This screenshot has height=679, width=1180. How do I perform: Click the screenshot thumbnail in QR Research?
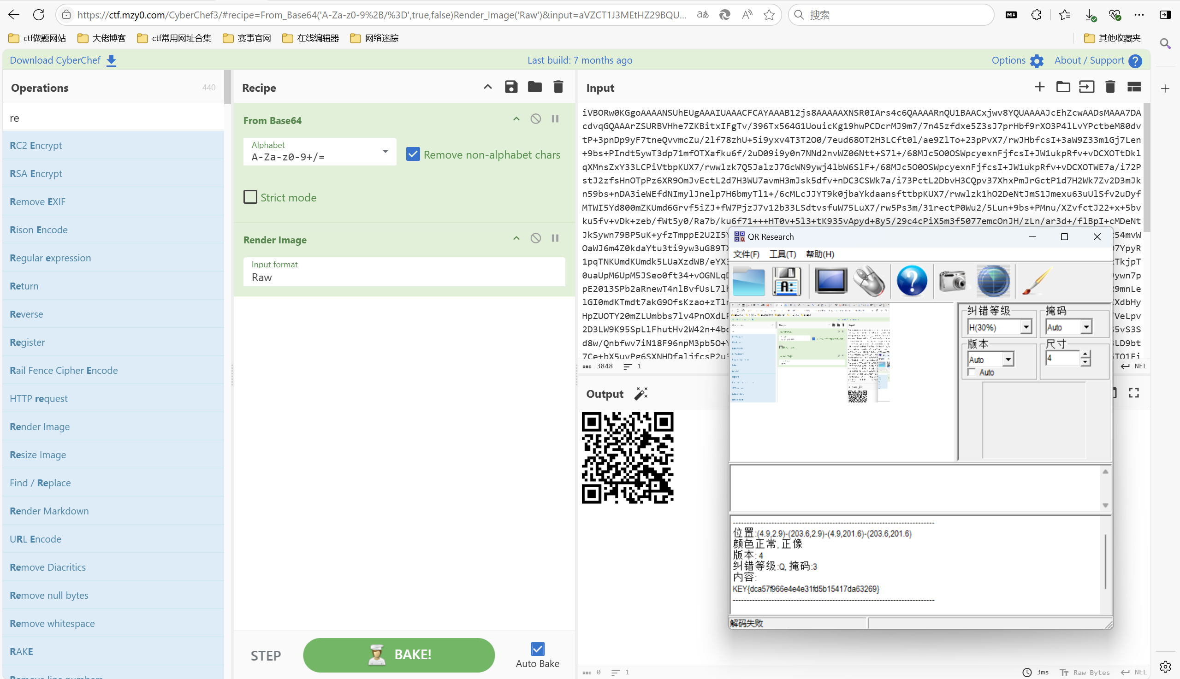(x=811, y=353)
